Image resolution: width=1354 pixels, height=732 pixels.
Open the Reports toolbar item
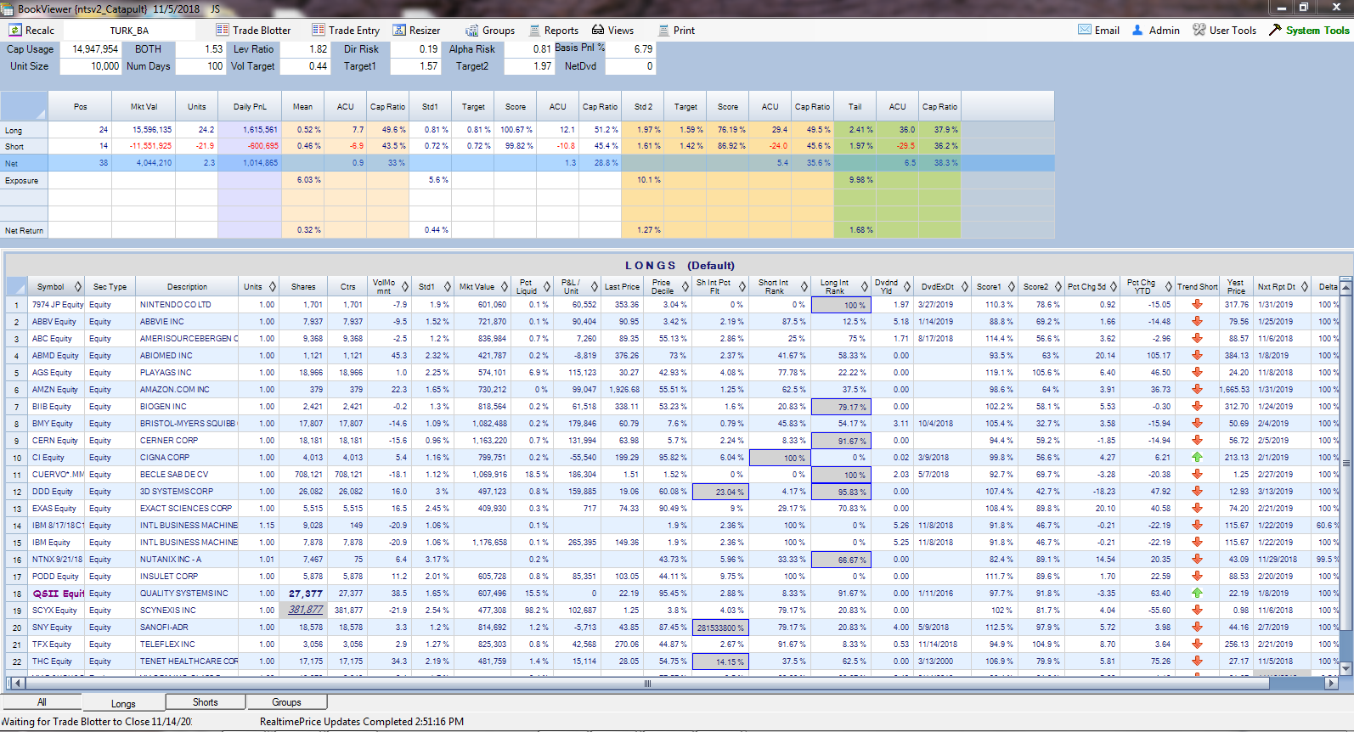(x=554, y=31)
